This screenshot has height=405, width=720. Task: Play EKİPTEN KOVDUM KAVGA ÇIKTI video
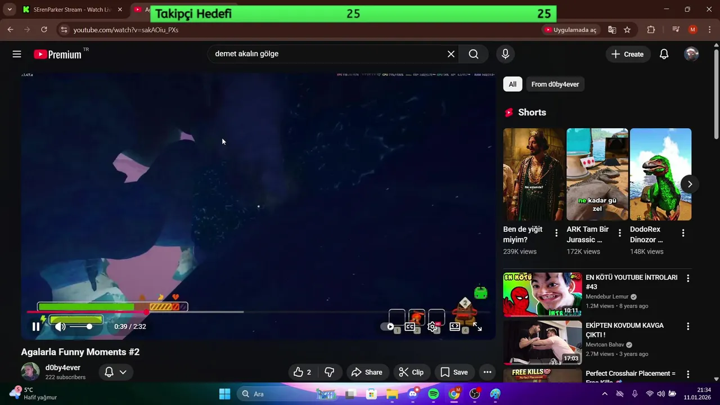(x=542, y=343)
